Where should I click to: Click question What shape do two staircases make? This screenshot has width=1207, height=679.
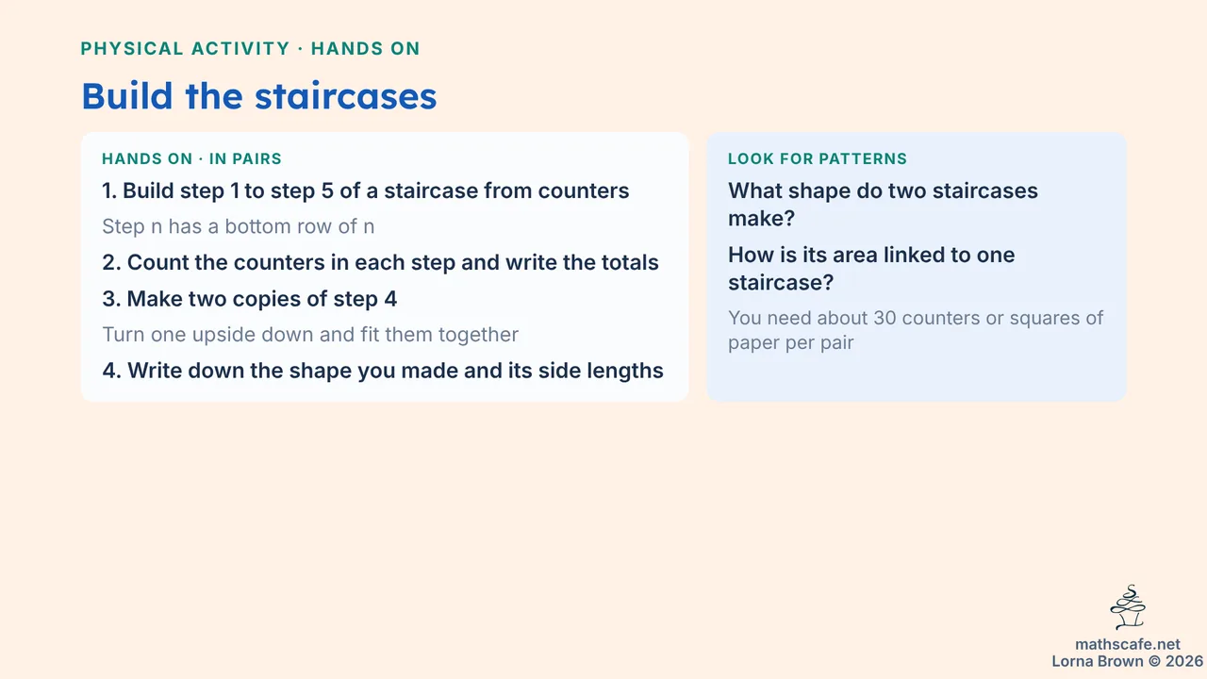click(883, 204)
